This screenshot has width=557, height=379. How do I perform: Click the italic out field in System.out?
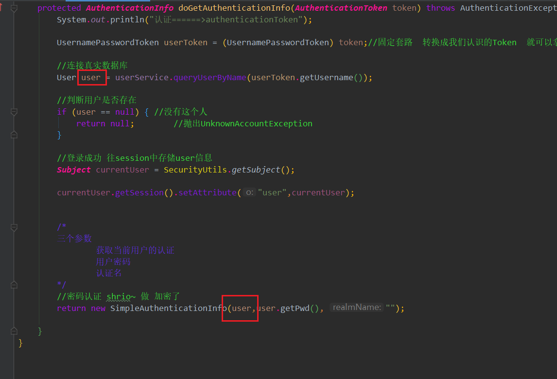tap(98, 19)
